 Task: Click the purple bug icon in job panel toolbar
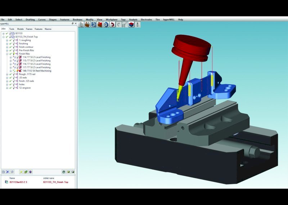click(31, 172)
